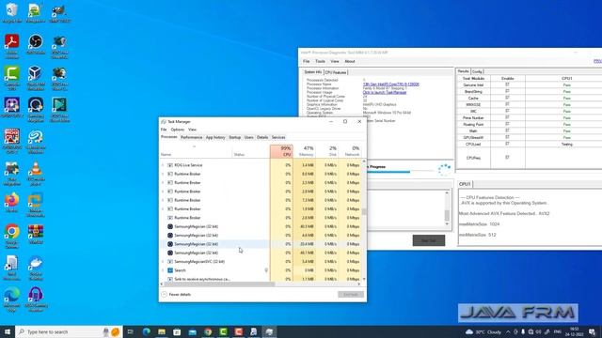Open the WinRAR desktop shortcut

point(36,234)
